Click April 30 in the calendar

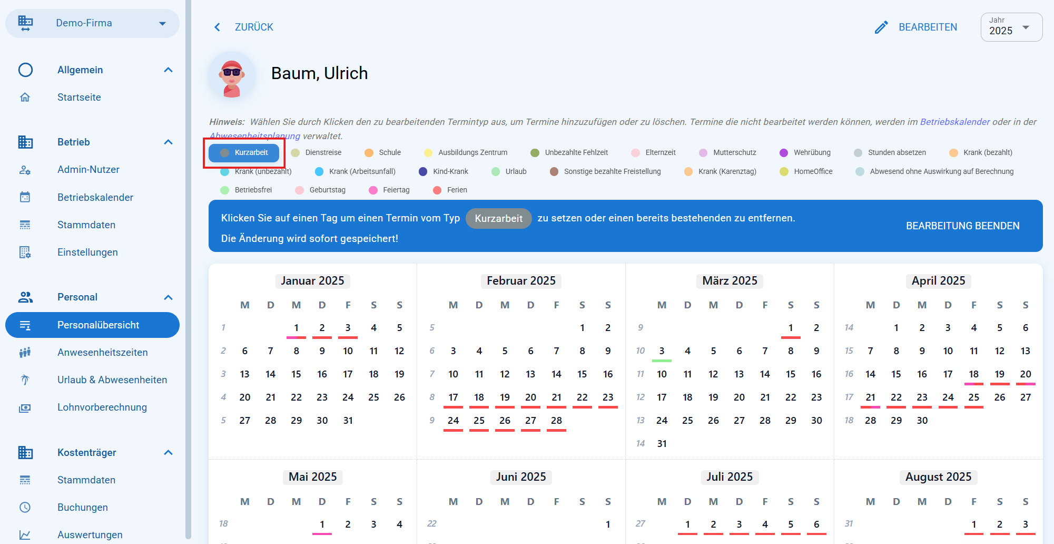(x=922, y=421)
